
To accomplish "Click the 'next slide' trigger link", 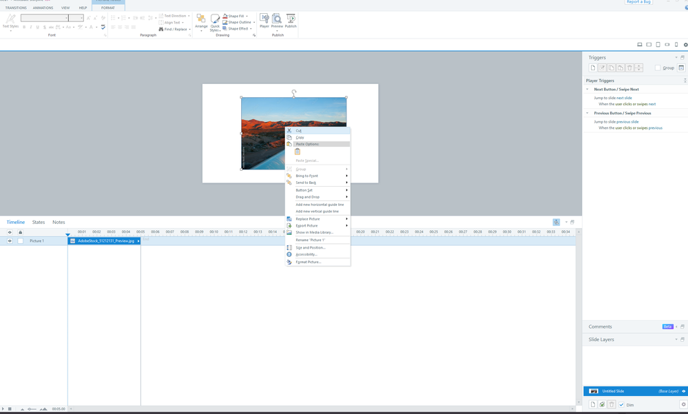I will (624, 98).
